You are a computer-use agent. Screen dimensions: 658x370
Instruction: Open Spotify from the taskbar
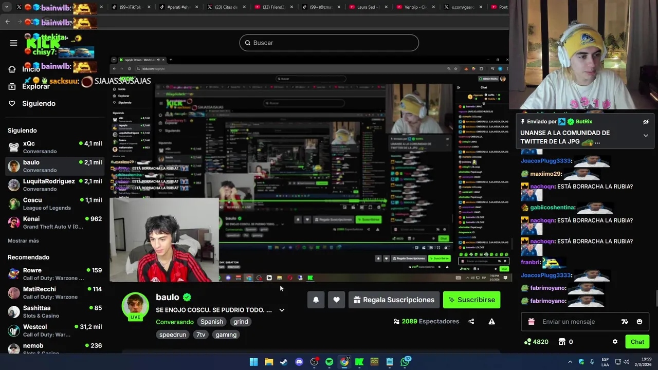point(329,362)
